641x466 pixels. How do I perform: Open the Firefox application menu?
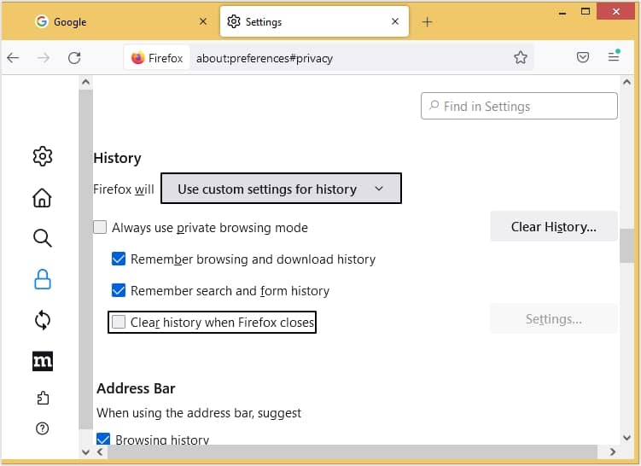point(614,55)
